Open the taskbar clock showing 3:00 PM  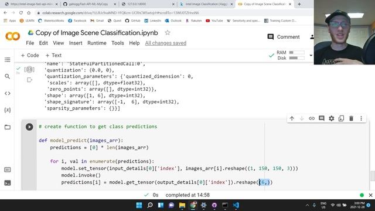(x=358, y=205)
